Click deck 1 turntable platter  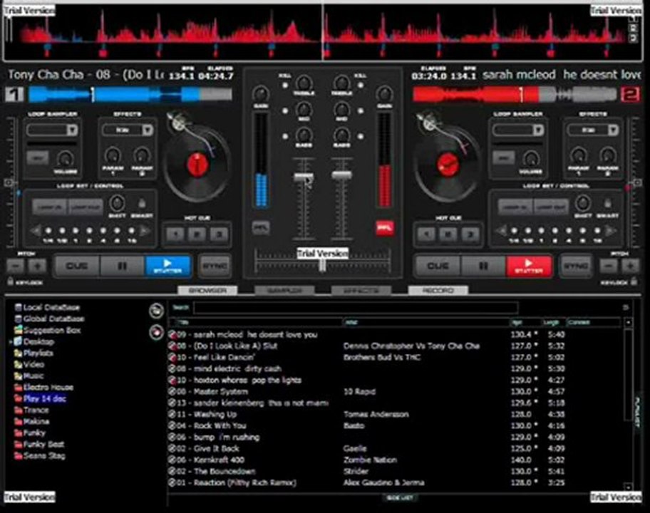pyautogui.click(x=197, y=165)
